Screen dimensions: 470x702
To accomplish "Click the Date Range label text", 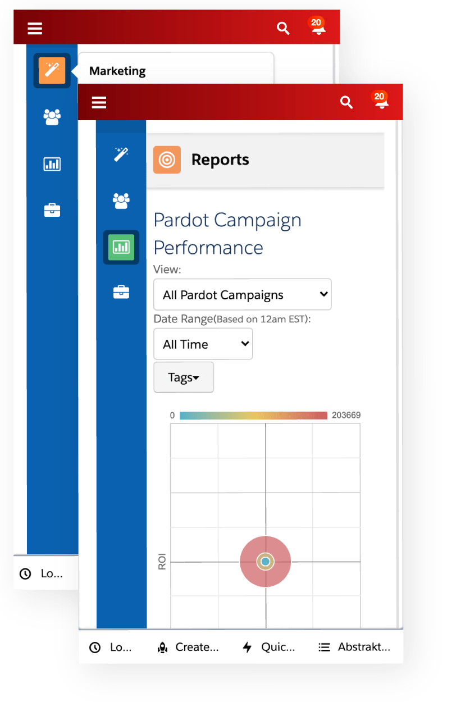I will pyautogui.click(x=232, y=319).
